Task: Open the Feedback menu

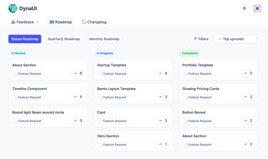Action: [25, 22]
